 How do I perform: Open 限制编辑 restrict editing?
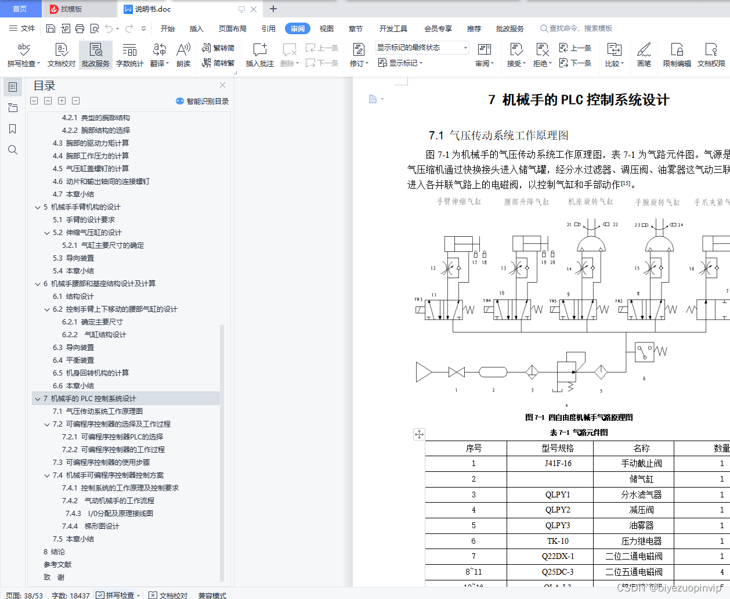(677, 55)
